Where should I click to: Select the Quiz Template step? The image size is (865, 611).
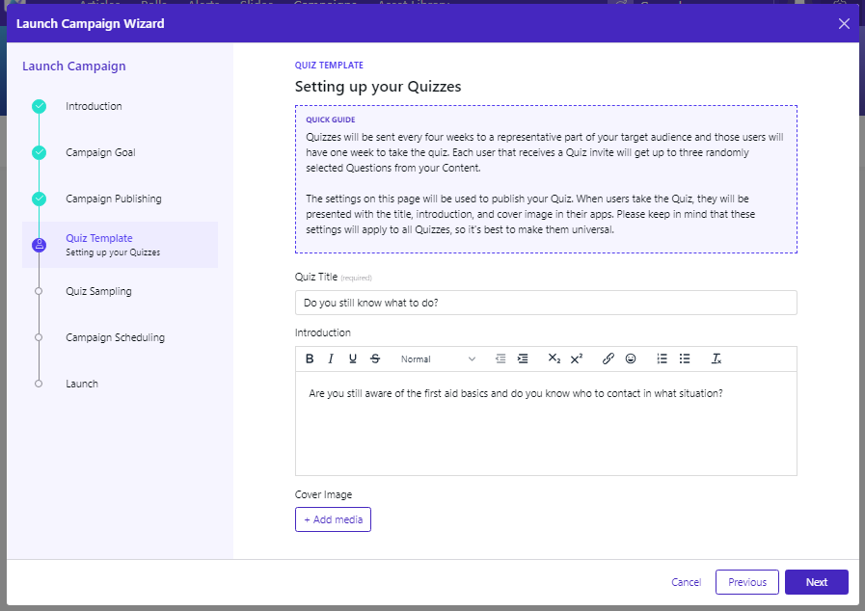[x=120, y=245]
